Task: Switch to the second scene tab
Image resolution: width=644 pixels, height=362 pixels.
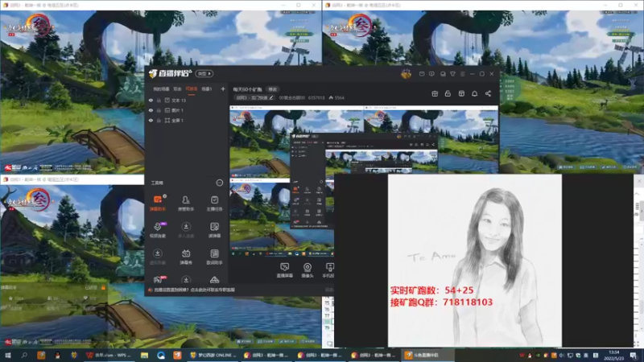Action: coord(177,88)
